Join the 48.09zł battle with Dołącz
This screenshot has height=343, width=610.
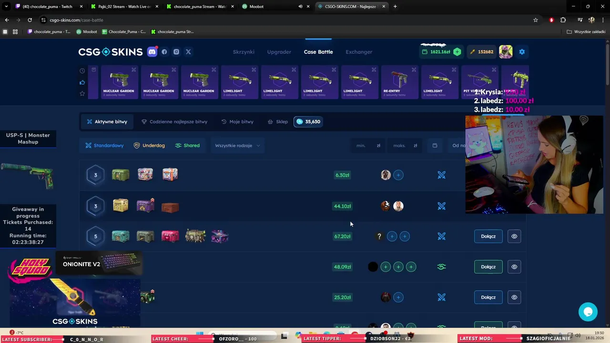click(x=488, y=267)
